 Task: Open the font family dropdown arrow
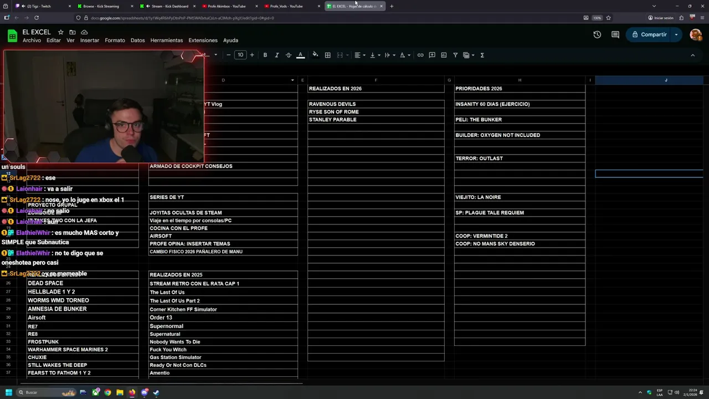[215, 55]
